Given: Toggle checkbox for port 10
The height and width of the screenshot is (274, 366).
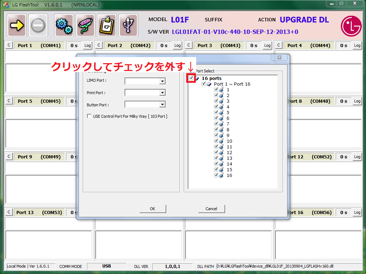Looking at the screenshot, I should pos(216,141).
